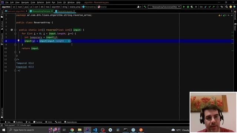Open Visual Studio Code from the taskbar
237x133 pixels.
point(95,130)
